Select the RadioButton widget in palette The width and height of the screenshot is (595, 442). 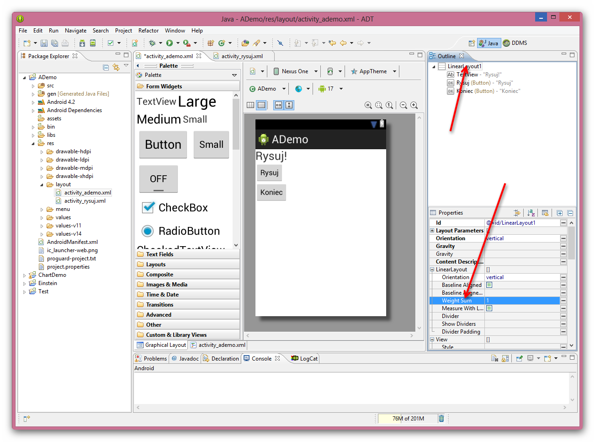click(x=181, y=231)
